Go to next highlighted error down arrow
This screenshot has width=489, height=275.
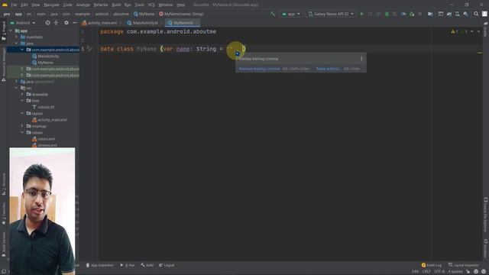(x=478, y=31)
